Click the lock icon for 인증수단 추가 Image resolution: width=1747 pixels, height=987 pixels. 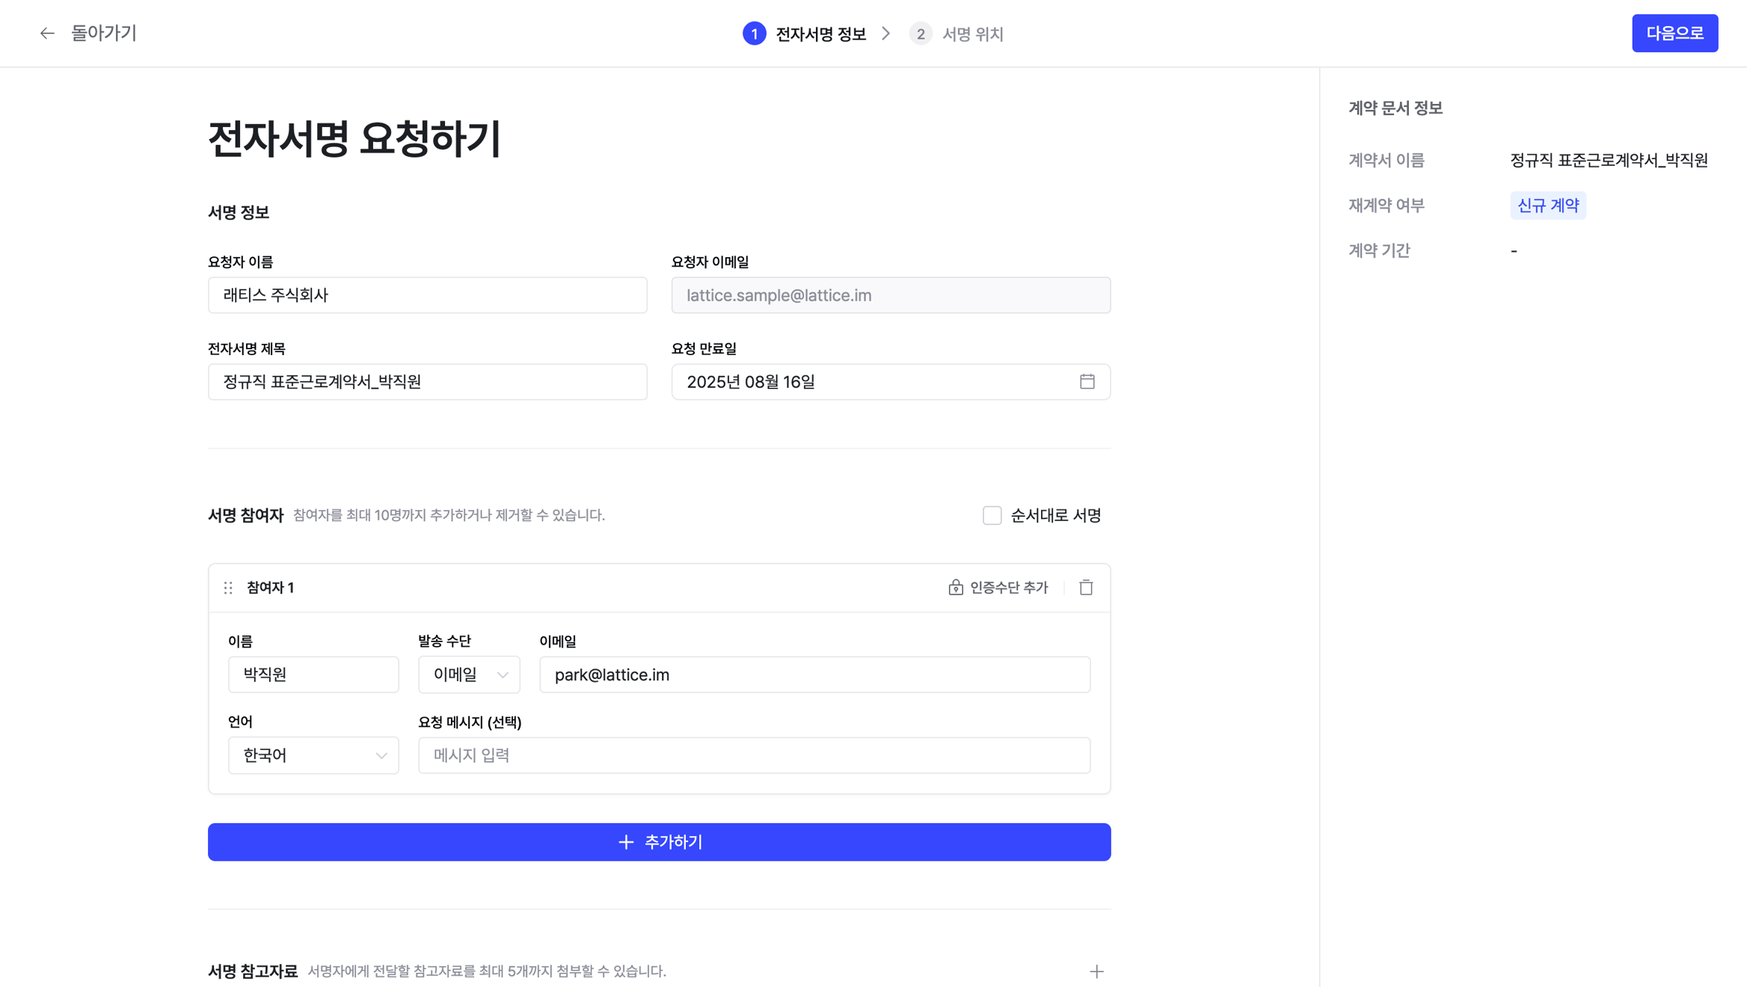point(955,588)
